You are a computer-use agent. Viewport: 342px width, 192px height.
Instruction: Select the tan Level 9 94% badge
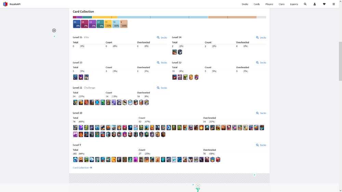(124, 24)
